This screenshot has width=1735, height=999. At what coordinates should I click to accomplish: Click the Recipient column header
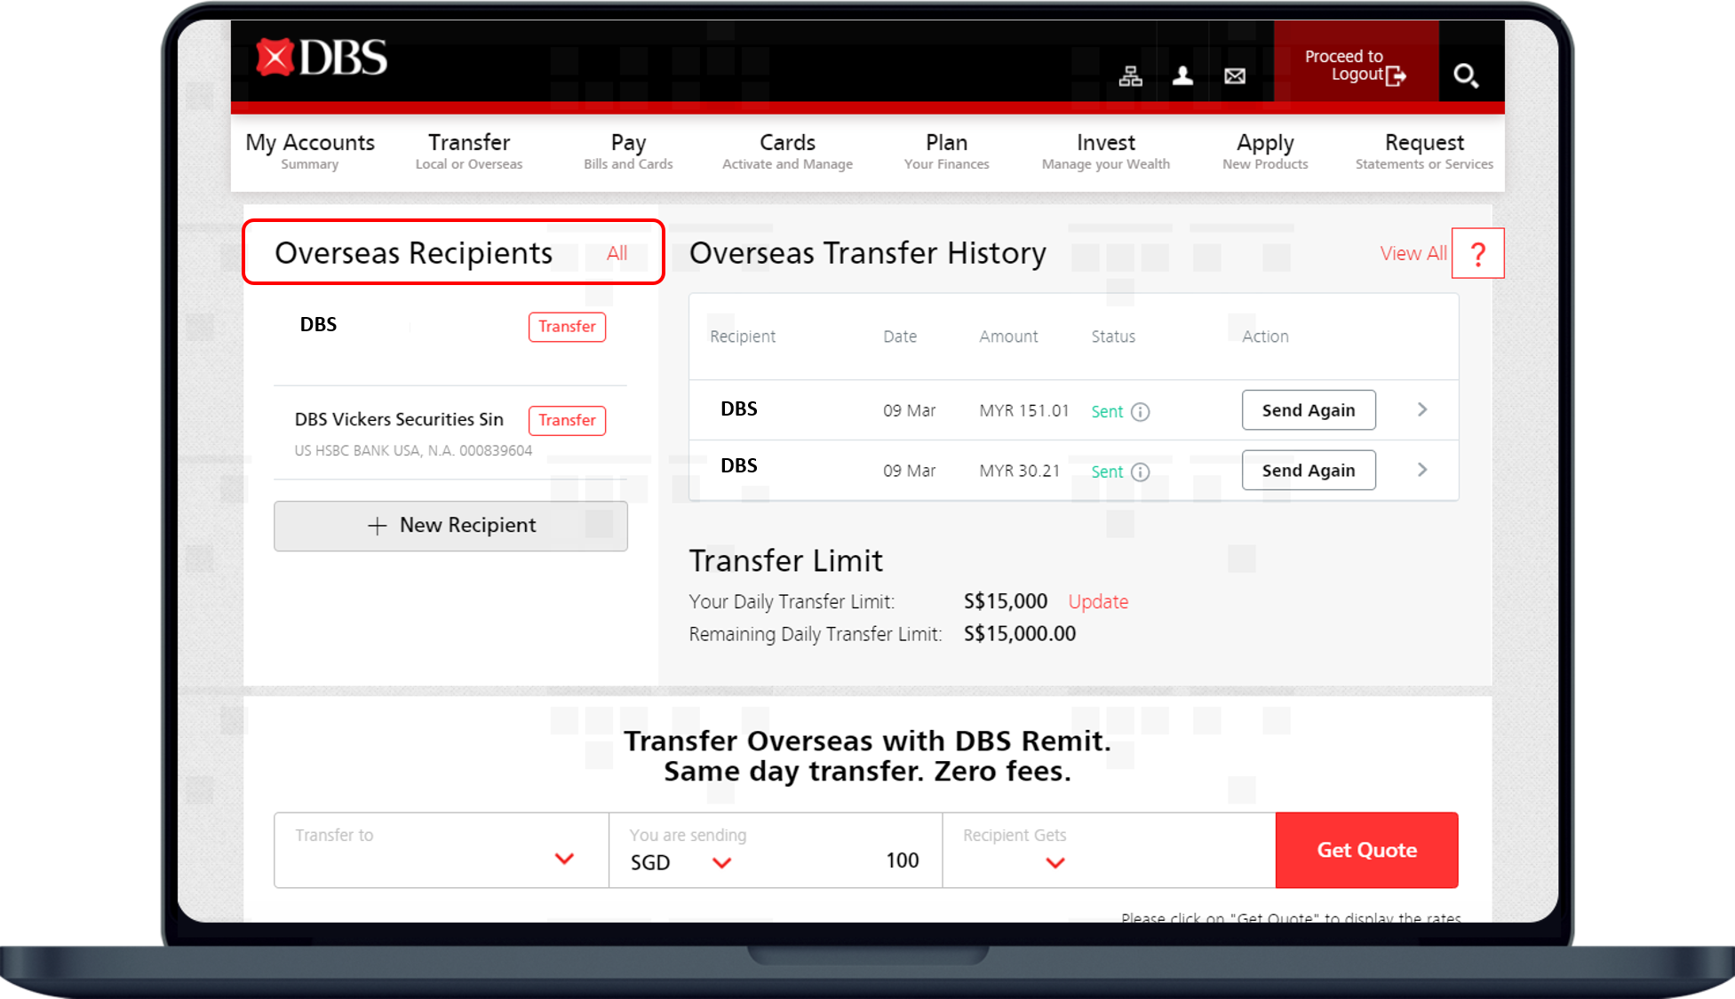pyautogui.click(x=743, y=337)
